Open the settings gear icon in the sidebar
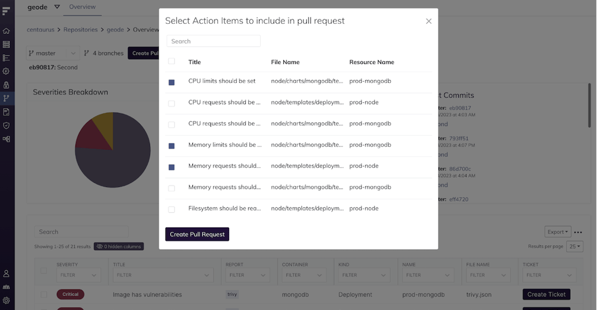The width and height of the screenshot is (601, 310). coord(6,301)
